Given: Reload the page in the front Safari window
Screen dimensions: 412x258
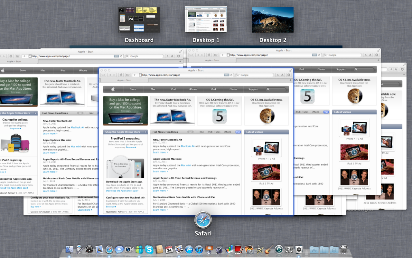Looking at the screenshot, I should coord(232,75).
